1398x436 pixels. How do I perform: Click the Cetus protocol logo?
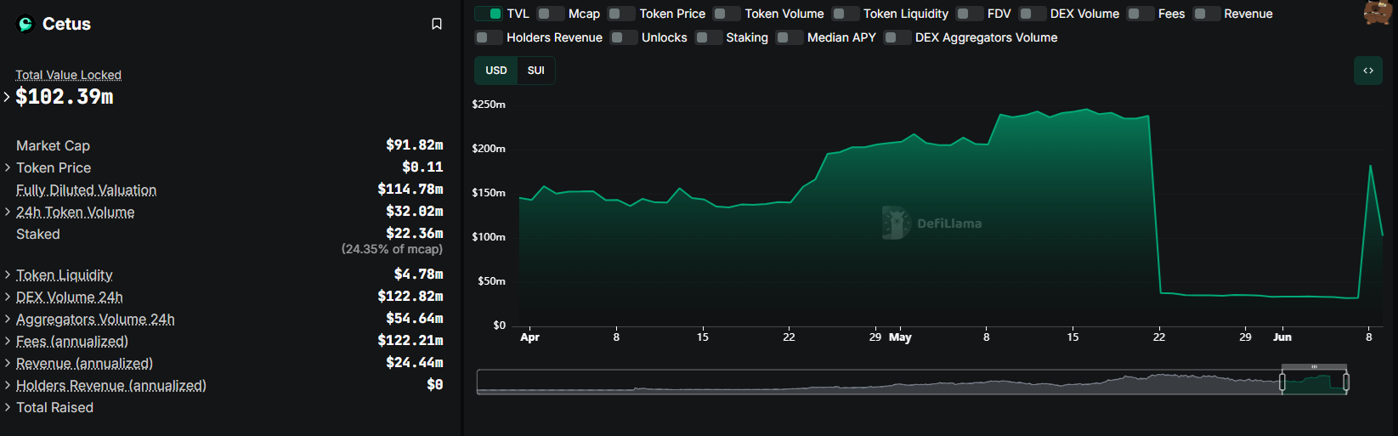click(25, 24)
